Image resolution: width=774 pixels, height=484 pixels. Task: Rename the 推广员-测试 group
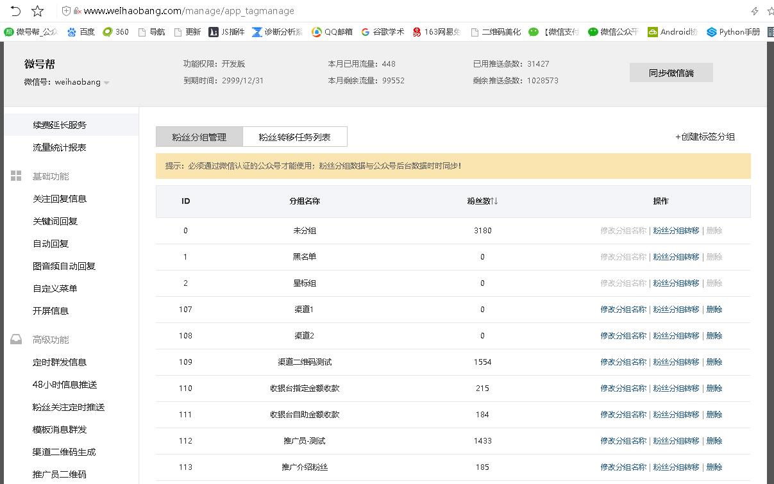pyautogui.click(x=623, y=441)
